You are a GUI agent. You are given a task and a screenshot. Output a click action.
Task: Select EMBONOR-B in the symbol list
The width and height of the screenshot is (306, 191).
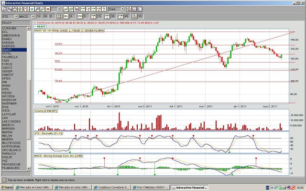coord(14,35)
